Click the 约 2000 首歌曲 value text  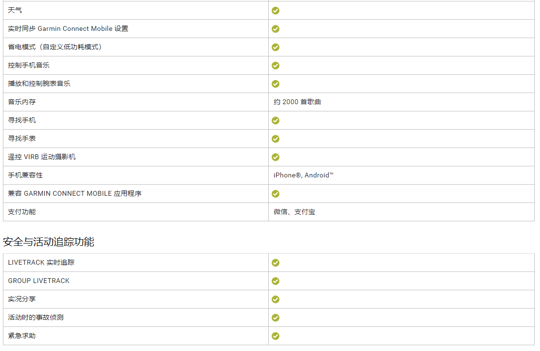(297, 102)
